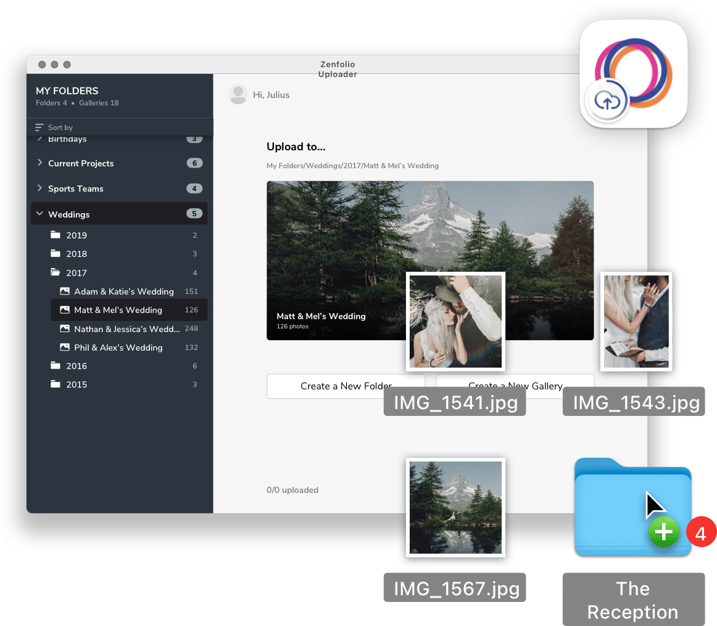
Task: Click gallery icon beside Adam & Katie's Wedding
Action: 65,291
